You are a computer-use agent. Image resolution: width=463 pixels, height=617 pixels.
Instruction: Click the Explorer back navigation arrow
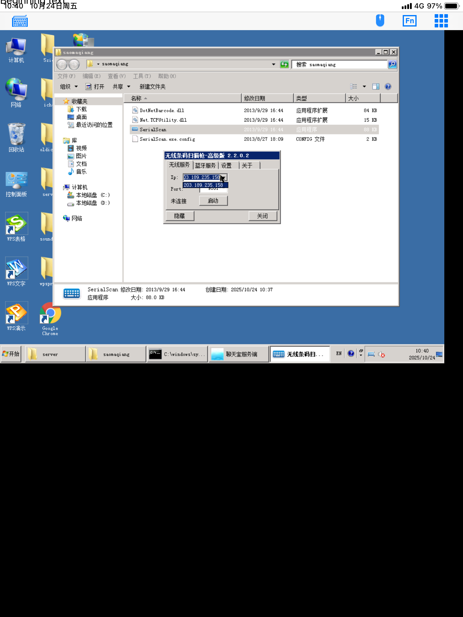point(62,64)
